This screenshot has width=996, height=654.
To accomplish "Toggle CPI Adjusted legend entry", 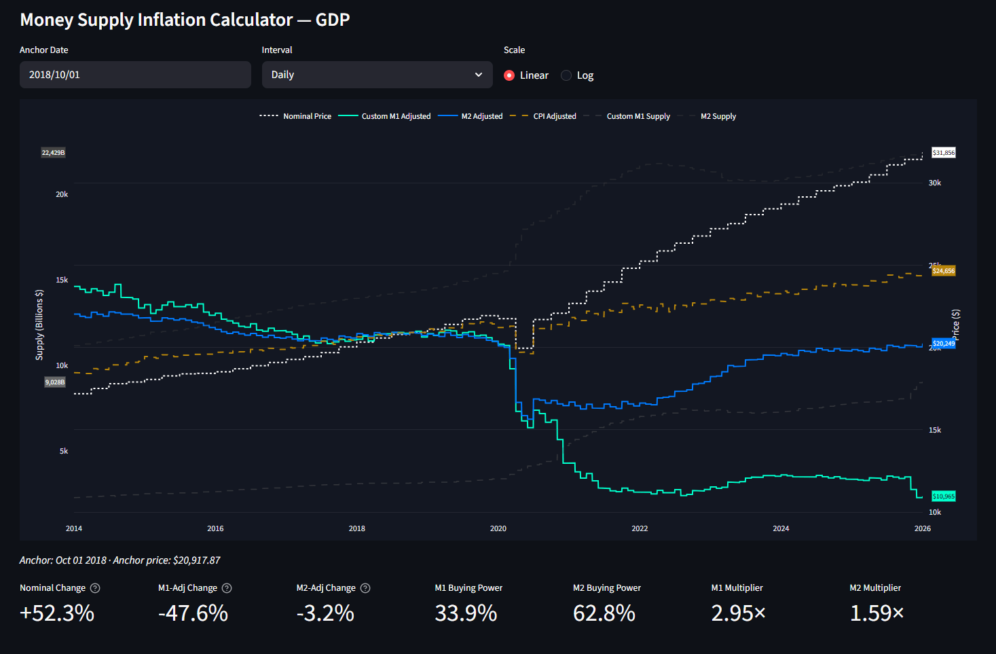I will (542, 116).
